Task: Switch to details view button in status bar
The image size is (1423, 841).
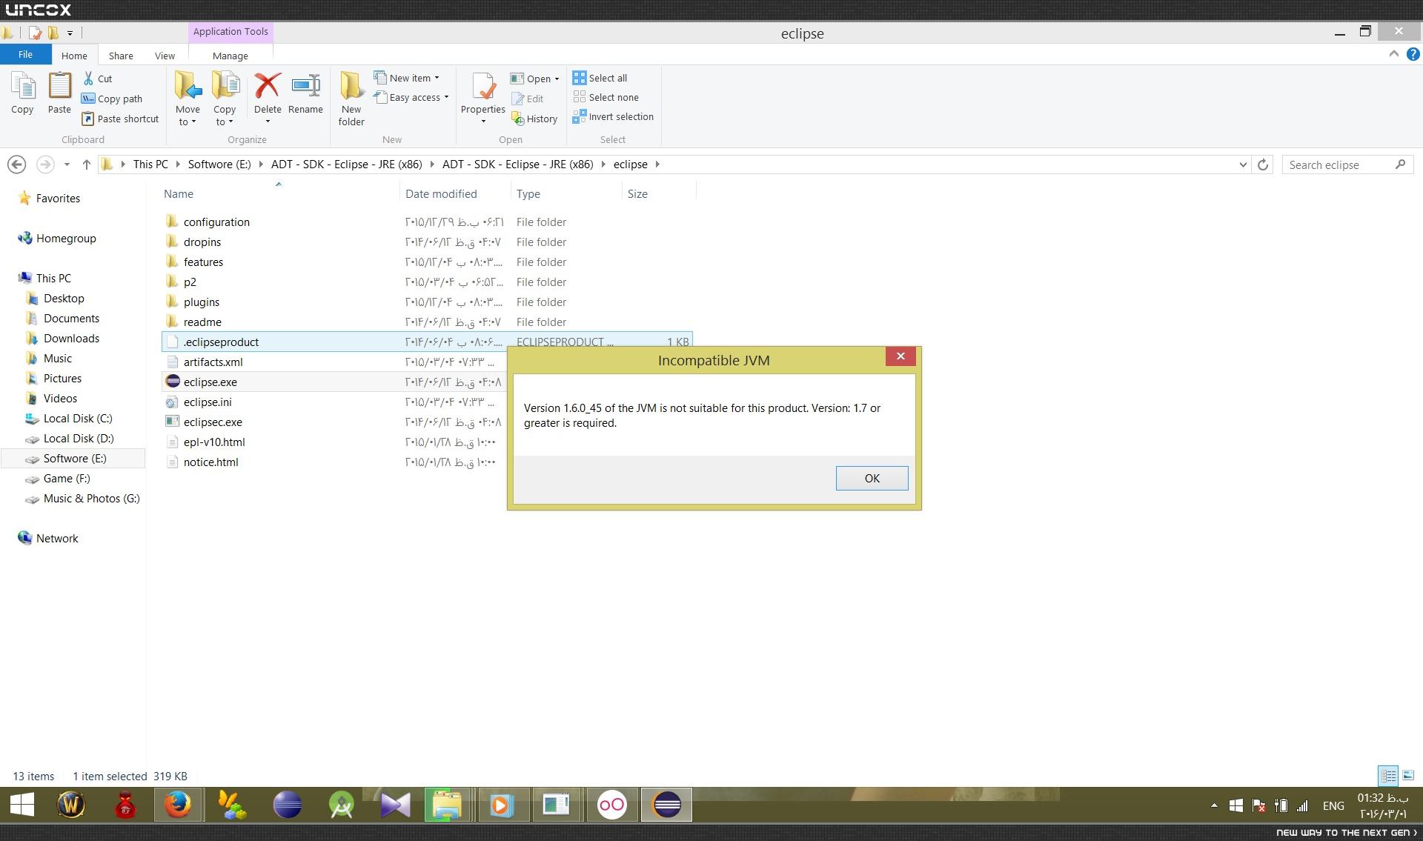Action: click(x=1388, y=775)
